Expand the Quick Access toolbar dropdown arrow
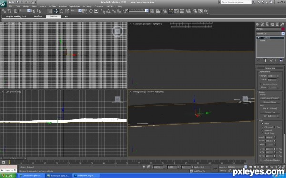The width and height of the screenshot is (286, 178). click(x=35, y=2)
